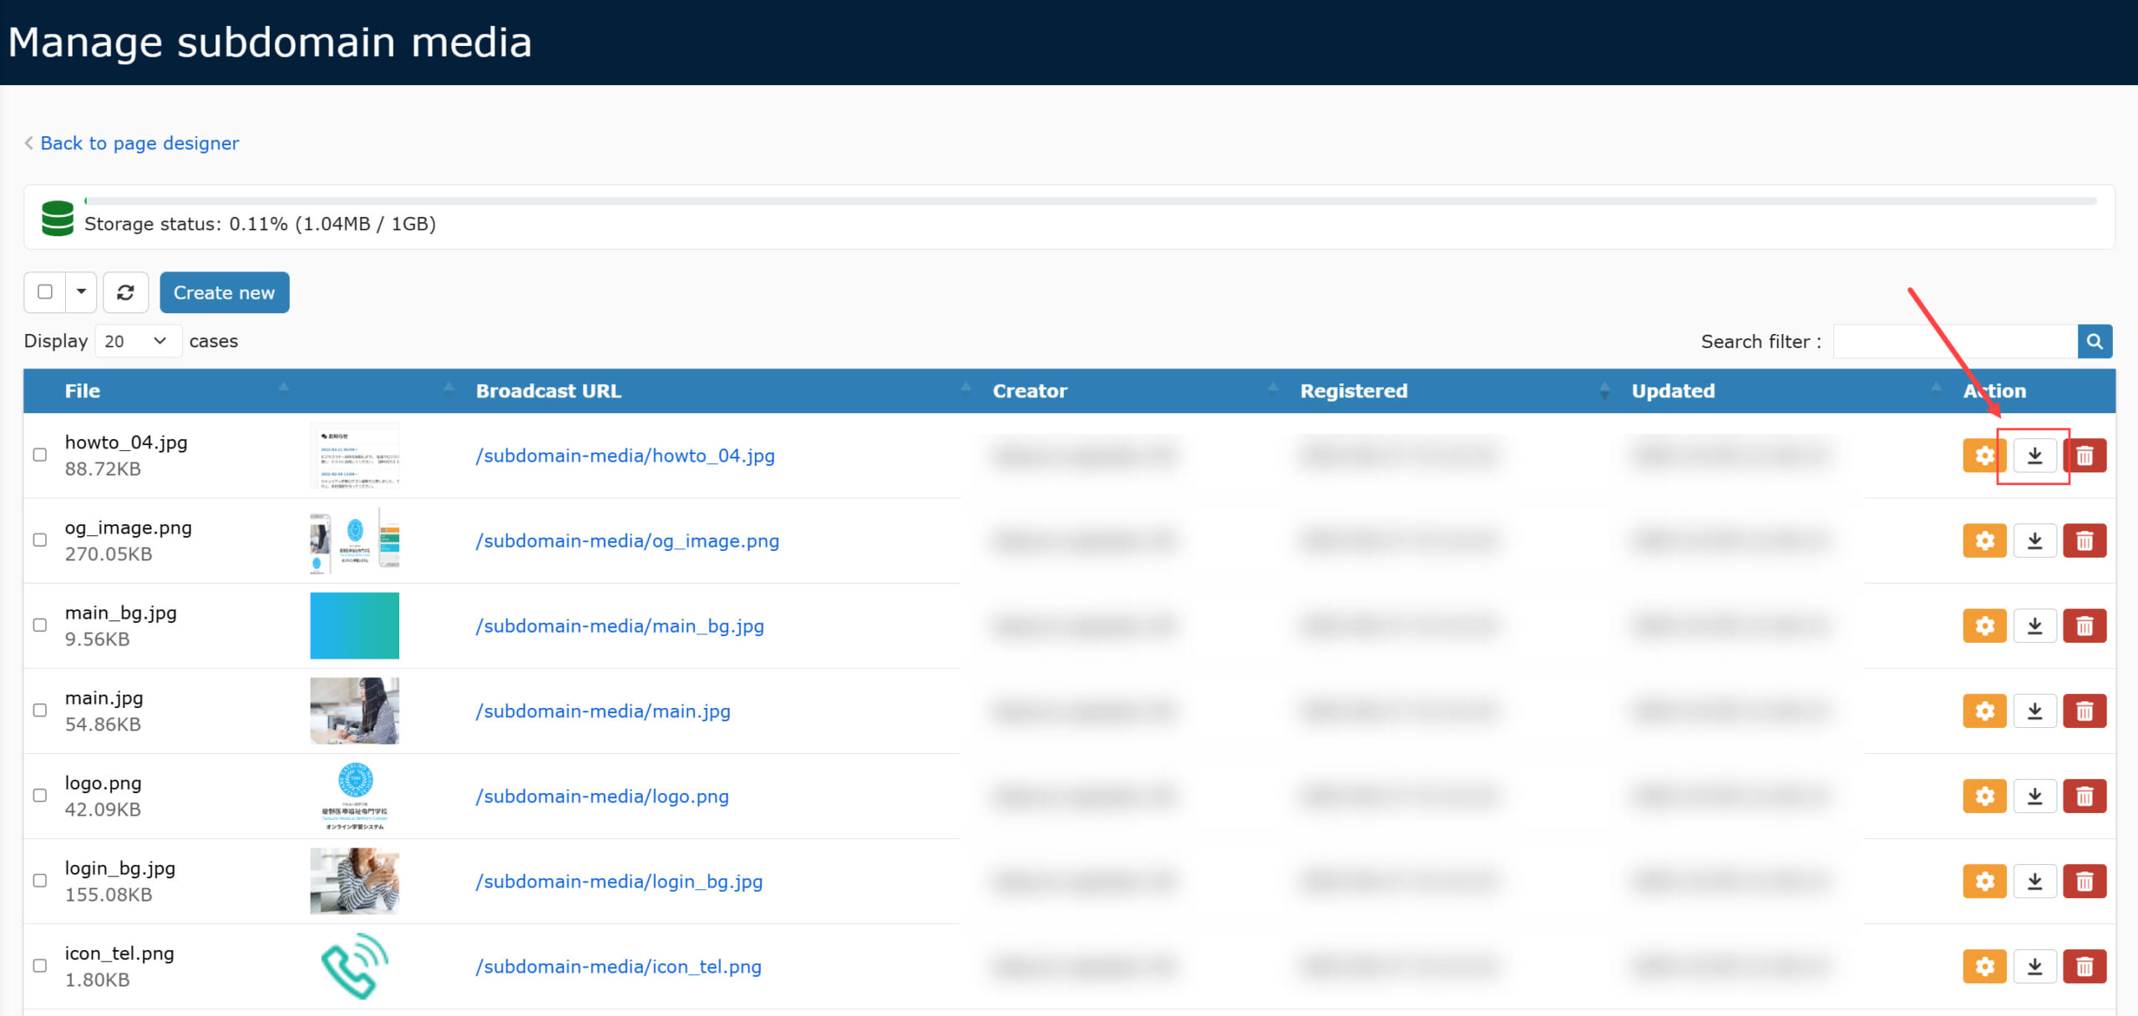Download the howto_04.jpg file
The width and height of the screenshot is (2138, 1016).
tap(2034, 456)
